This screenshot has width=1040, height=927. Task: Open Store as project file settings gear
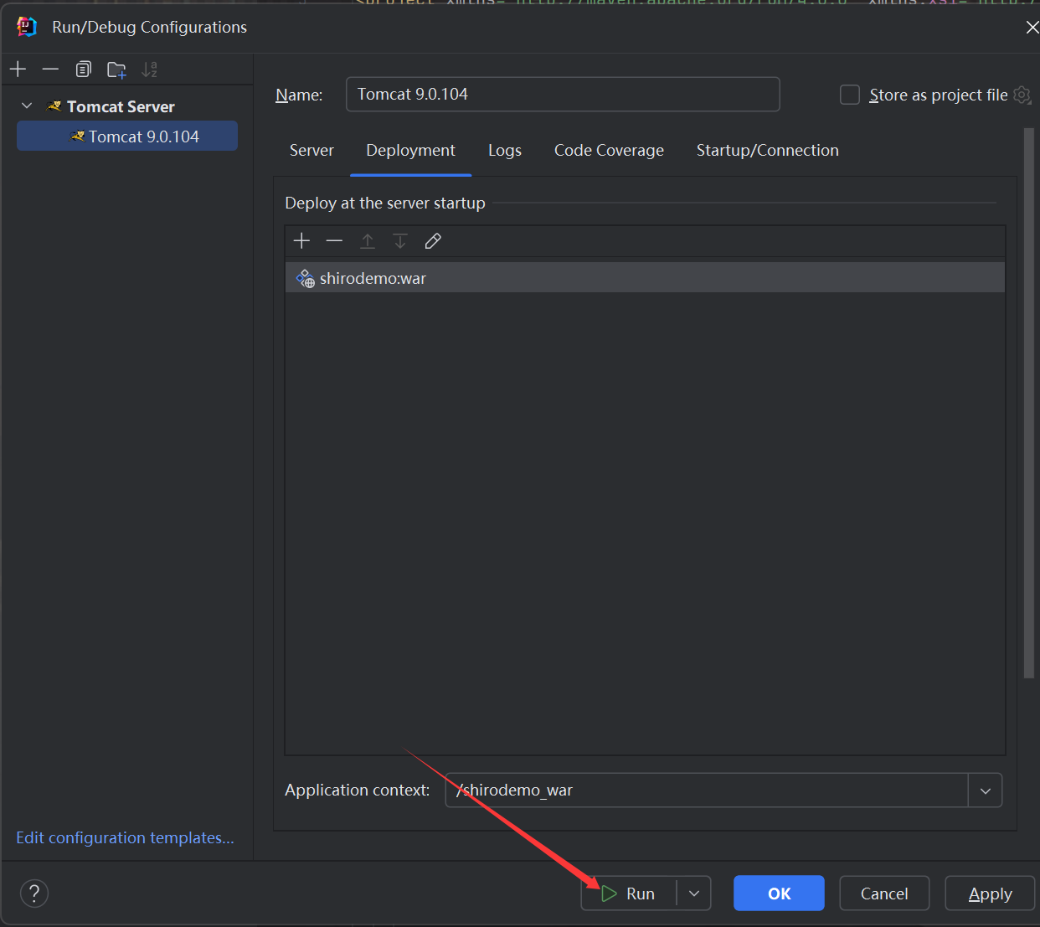pos(1022,95)
